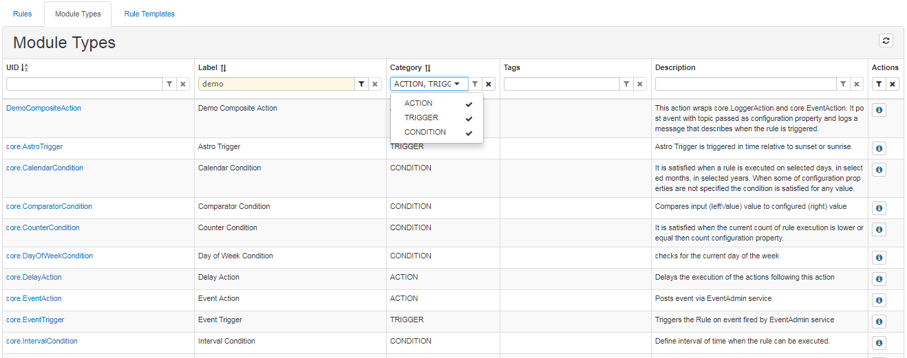
Task: Clear the Category filter with x icon
Action: pos(489,84)
